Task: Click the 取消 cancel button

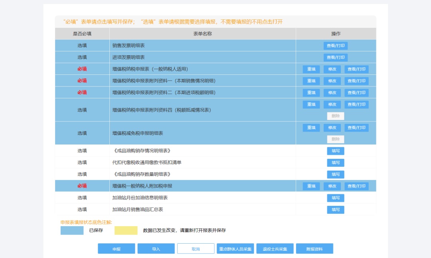Action: 196,248
